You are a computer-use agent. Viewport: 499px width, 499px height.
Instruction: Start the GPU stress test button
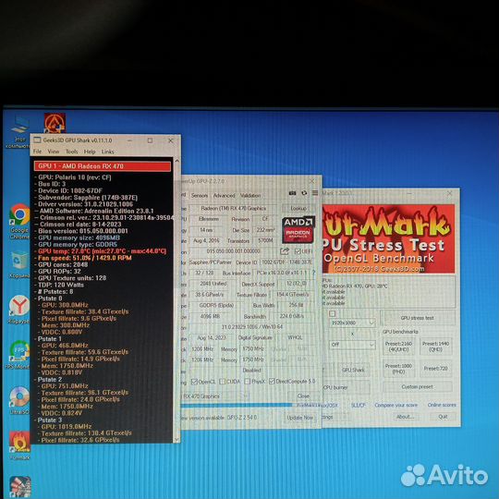point(417,318)
